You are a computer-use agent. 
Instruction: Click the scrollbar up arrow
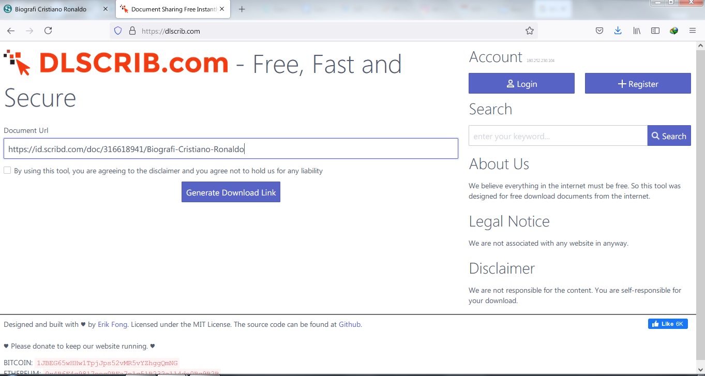click(x=700, y=46)
